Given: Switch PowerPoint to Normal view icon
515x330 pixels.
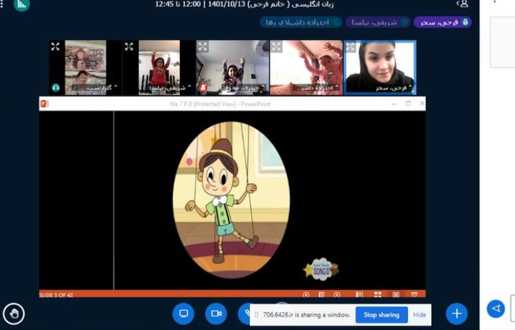Looking at the screenshot, I should [x=359, y=294].
